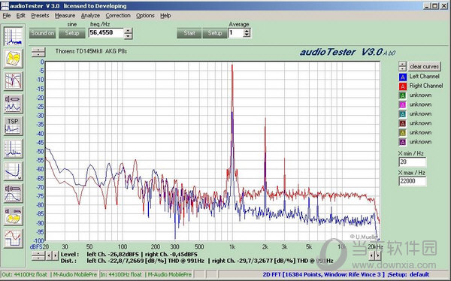The height and width of the screenshot is (281, 451).
Task: Select the dark red unknown curve marker
Action: click(403, 123)
